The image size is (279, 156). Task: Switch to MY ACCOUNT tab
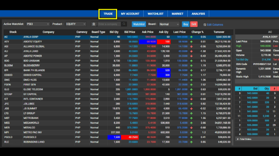click(x=130, y=14)
